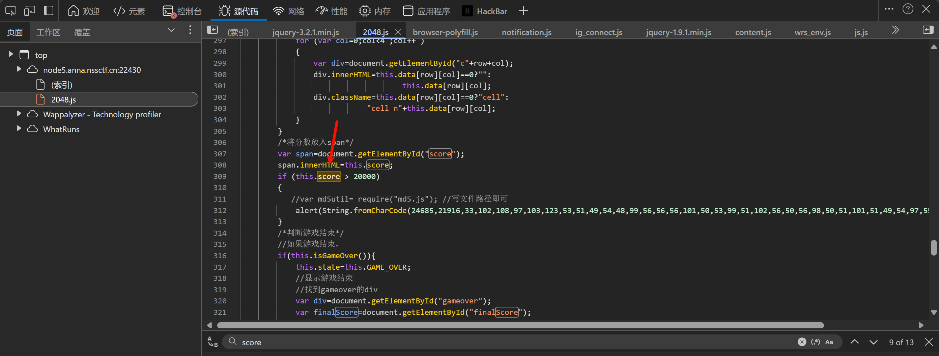
Task: Open wrs_env.js editor tab
Action: coord(813,32)
